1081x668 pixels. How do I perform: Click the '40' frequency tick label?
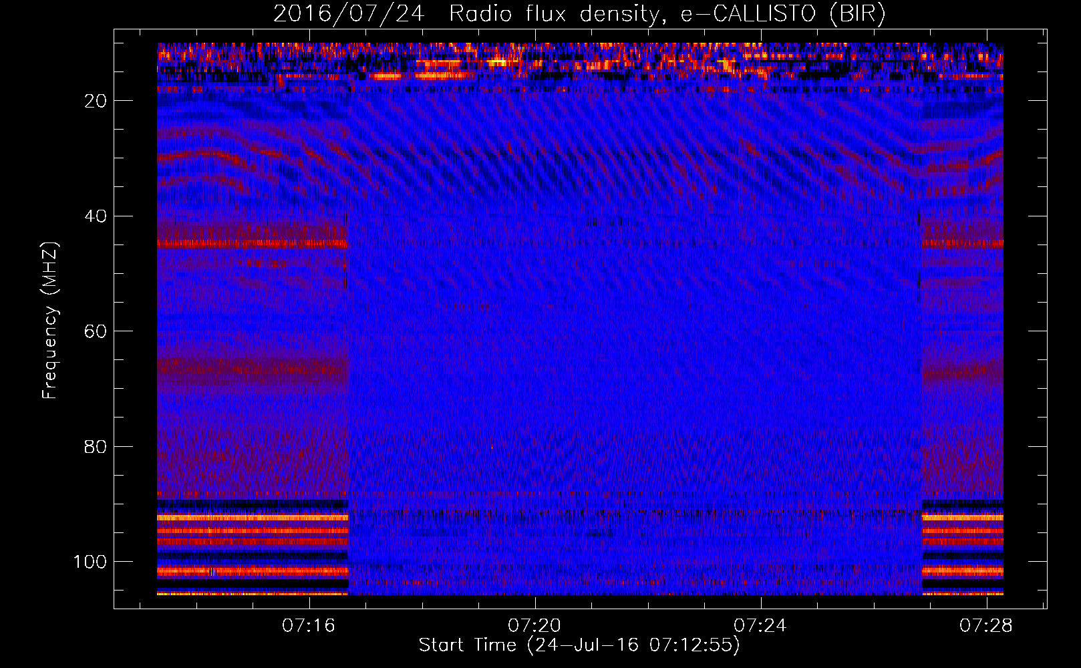[x=96, y=216]
